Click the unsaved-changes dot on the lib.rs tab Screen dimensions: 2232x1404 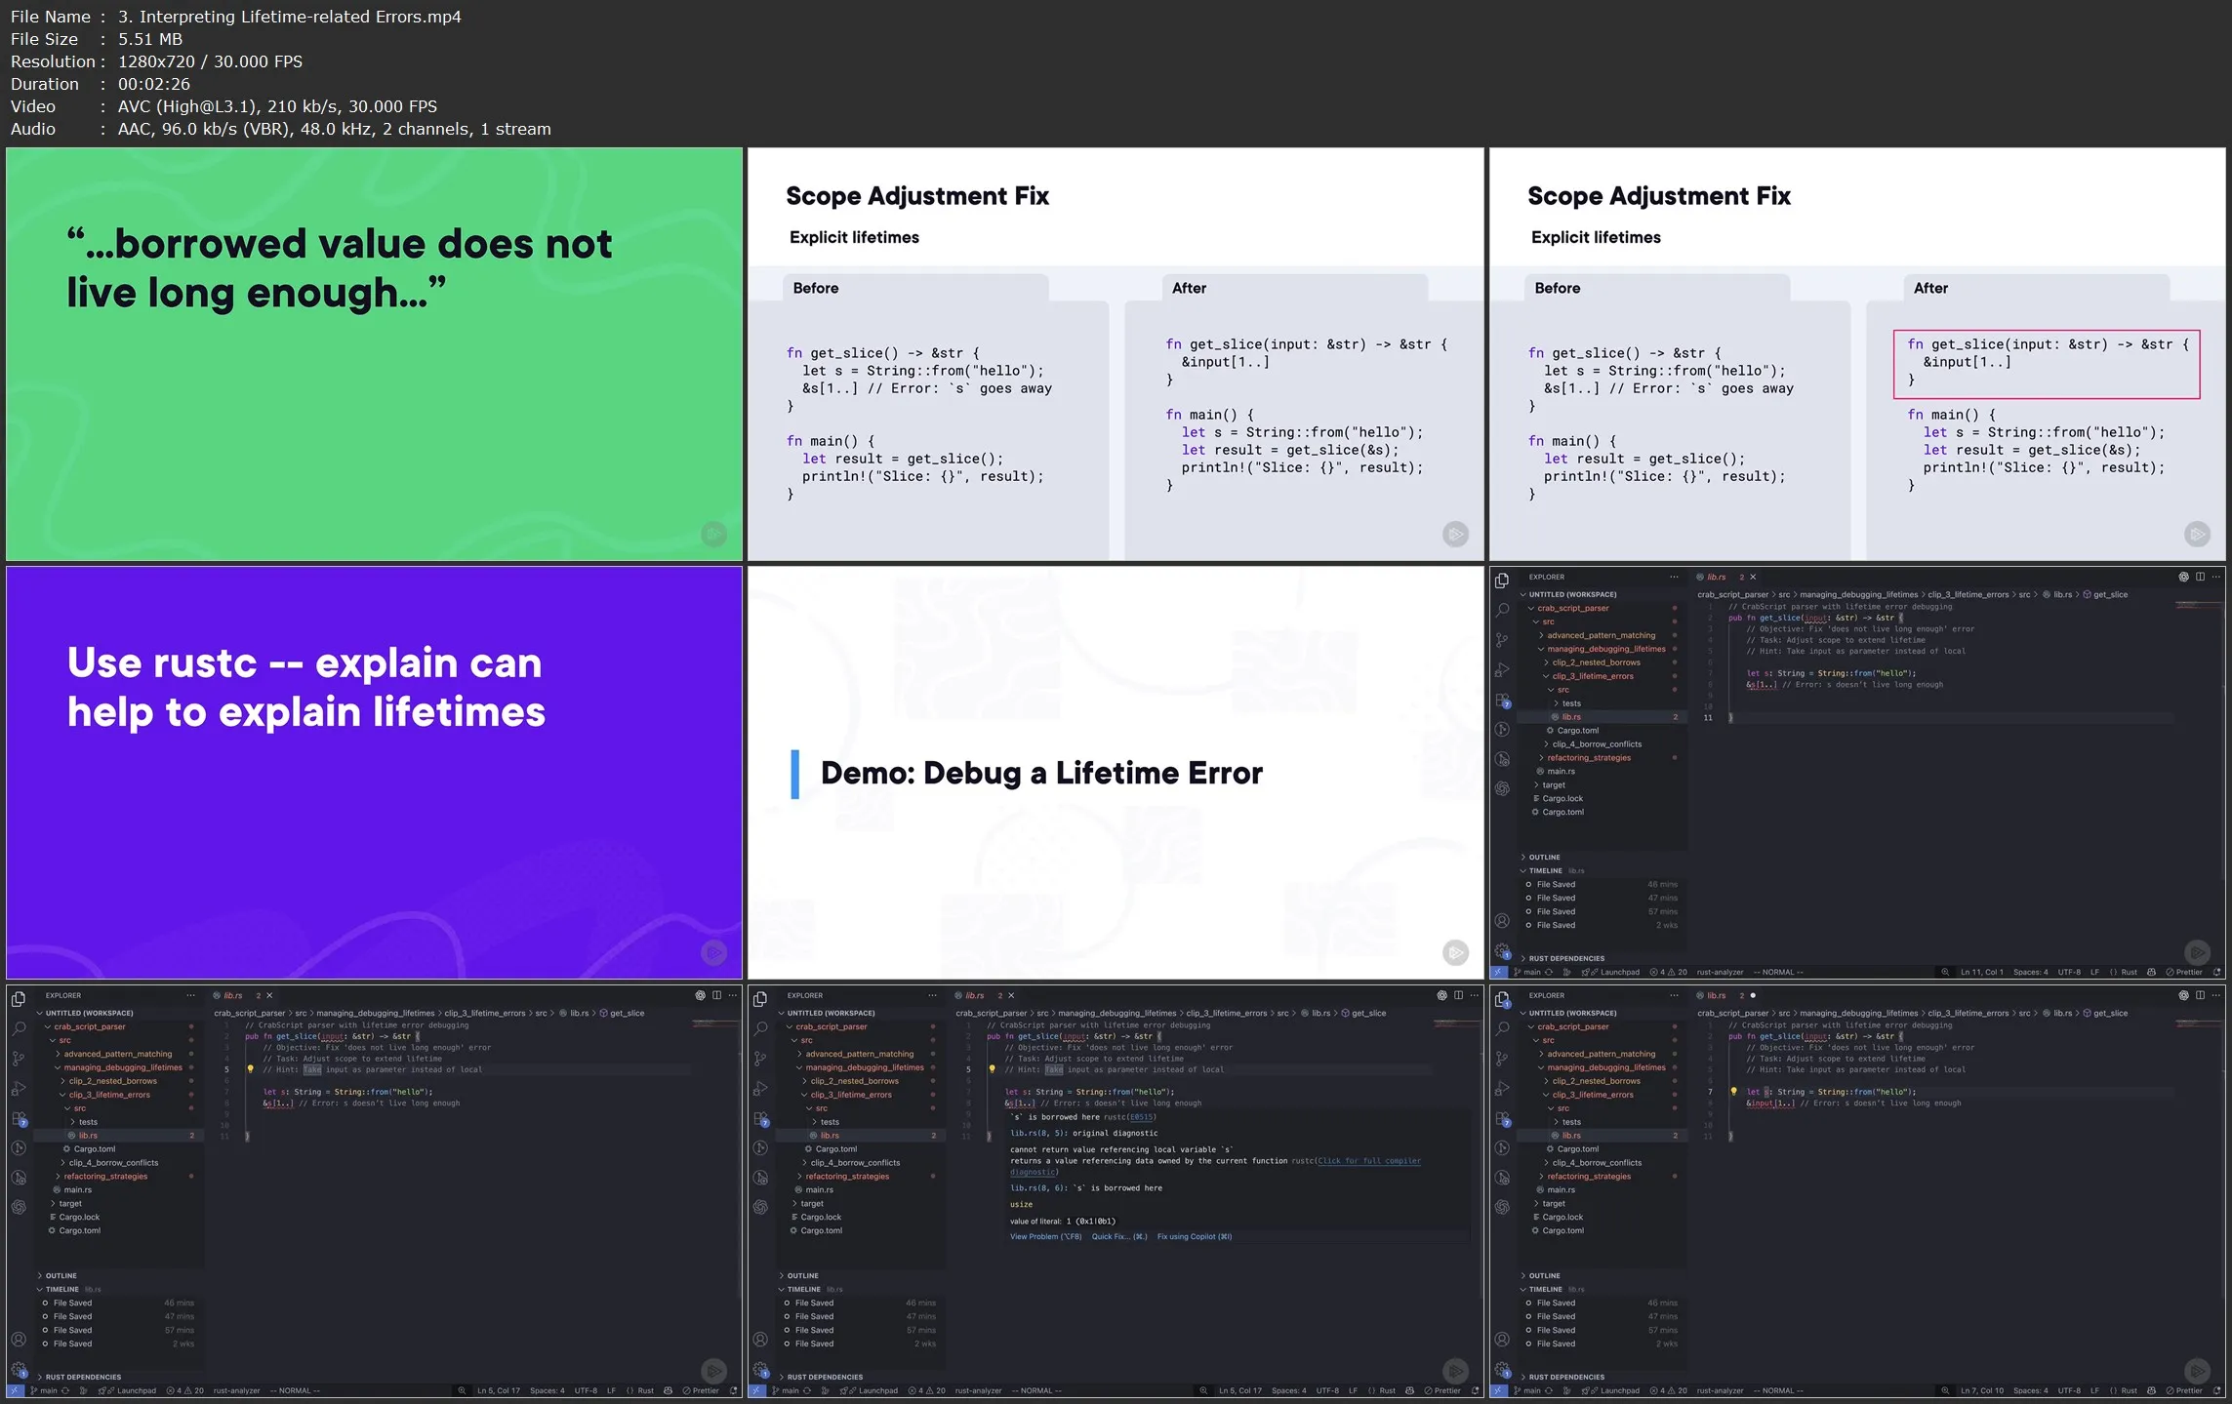point(1753,995)
